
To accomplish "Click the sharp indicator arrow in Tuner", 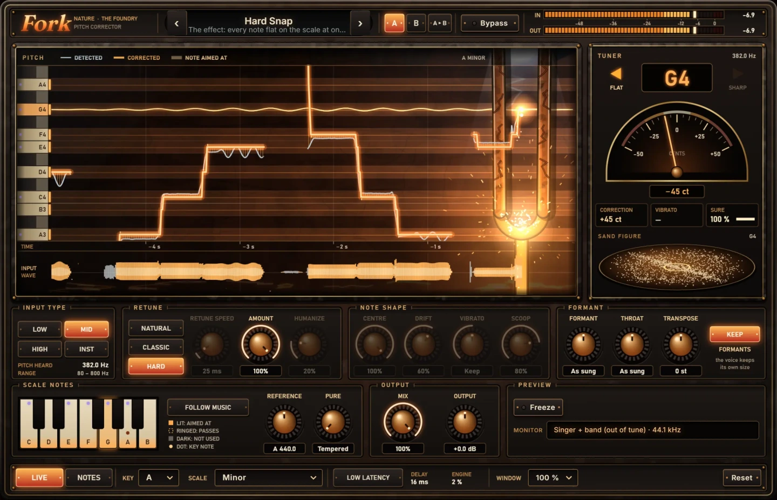I will point(738,74).
